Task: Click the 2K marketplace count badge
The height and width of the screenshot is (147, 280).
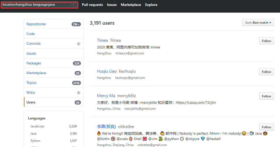Action: [x=78, y=73]
